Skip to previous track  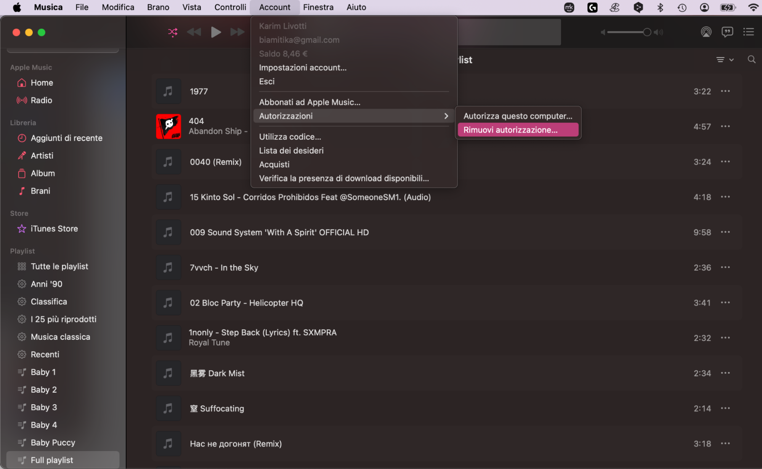(194, 32)
